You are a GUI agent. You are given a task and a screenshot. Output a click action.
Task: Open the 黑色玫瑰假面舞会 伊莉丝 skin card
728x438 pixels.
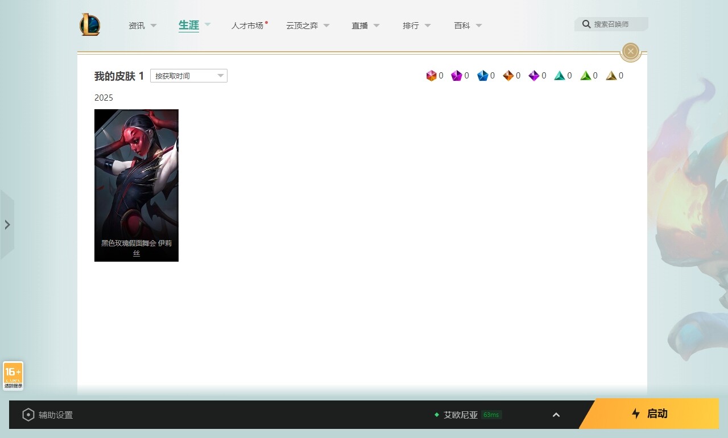pyautogui.click(x=136, y=185)
